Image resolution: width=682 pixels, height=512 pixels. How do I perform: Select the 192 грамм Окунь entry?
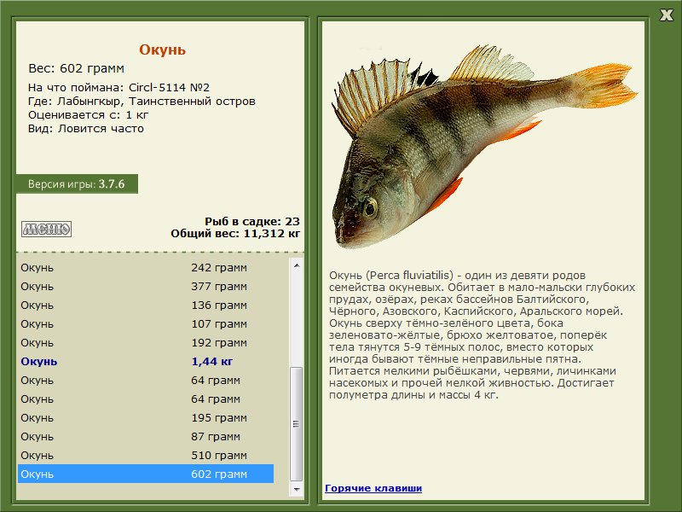click(146, 343)
